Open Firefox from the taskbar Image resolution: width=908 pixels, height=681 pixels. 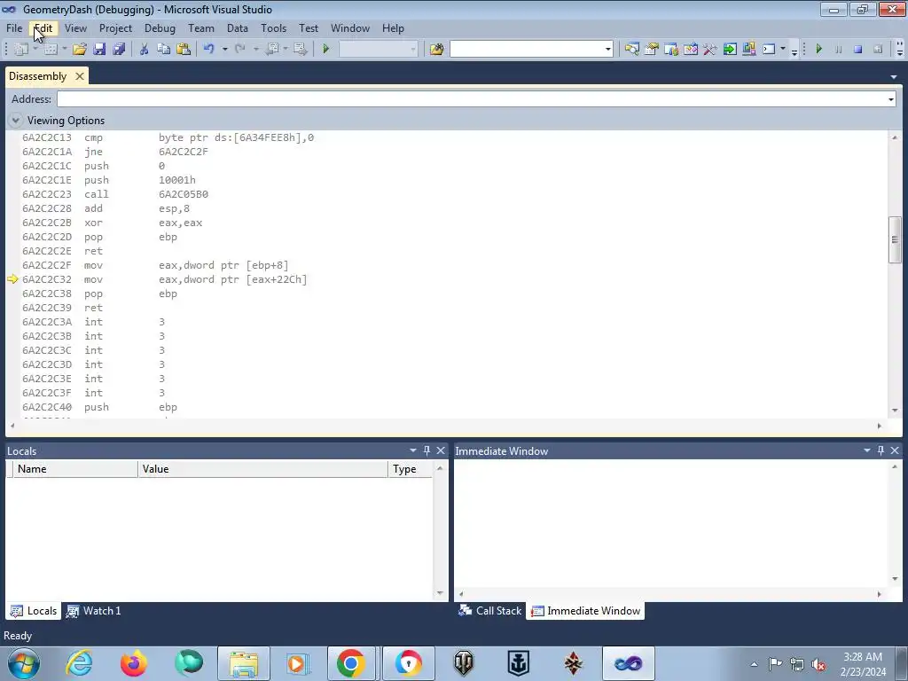[x=133, y=663]
